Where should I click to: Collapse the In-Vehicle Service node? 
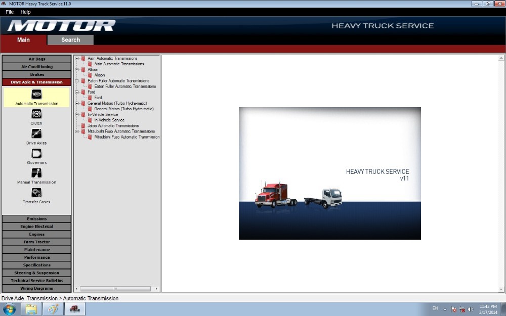(77, 114)
